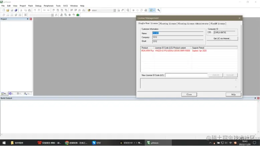Open the Flash menu

pyautogui.click(x=30, y=6)
